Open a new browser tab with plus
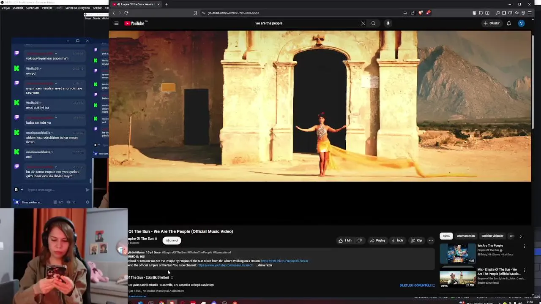Screen dimensions: 541x304 [166, 4]
